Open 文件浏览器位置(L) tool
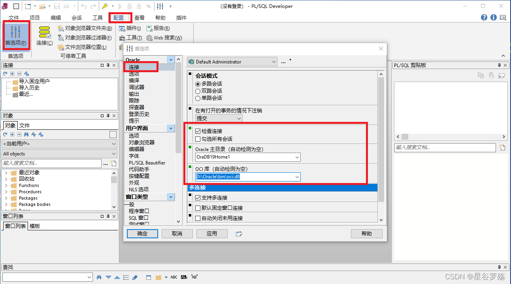This screenshot has width=511, height=284. click(x=82, y=47)
